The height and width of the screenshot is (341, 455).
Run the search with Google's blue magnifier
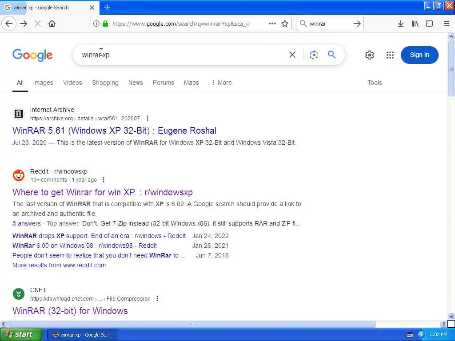(x=331, y=55)
